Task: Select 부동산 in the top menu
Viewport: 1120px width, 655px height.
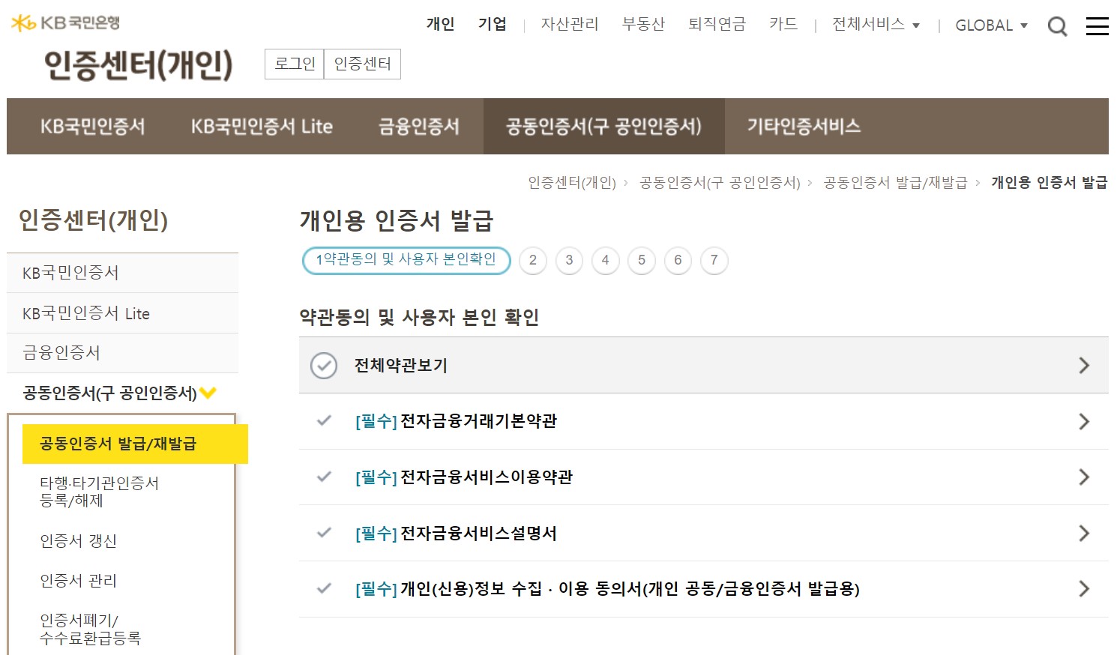Action: click(x=643, y=23)
